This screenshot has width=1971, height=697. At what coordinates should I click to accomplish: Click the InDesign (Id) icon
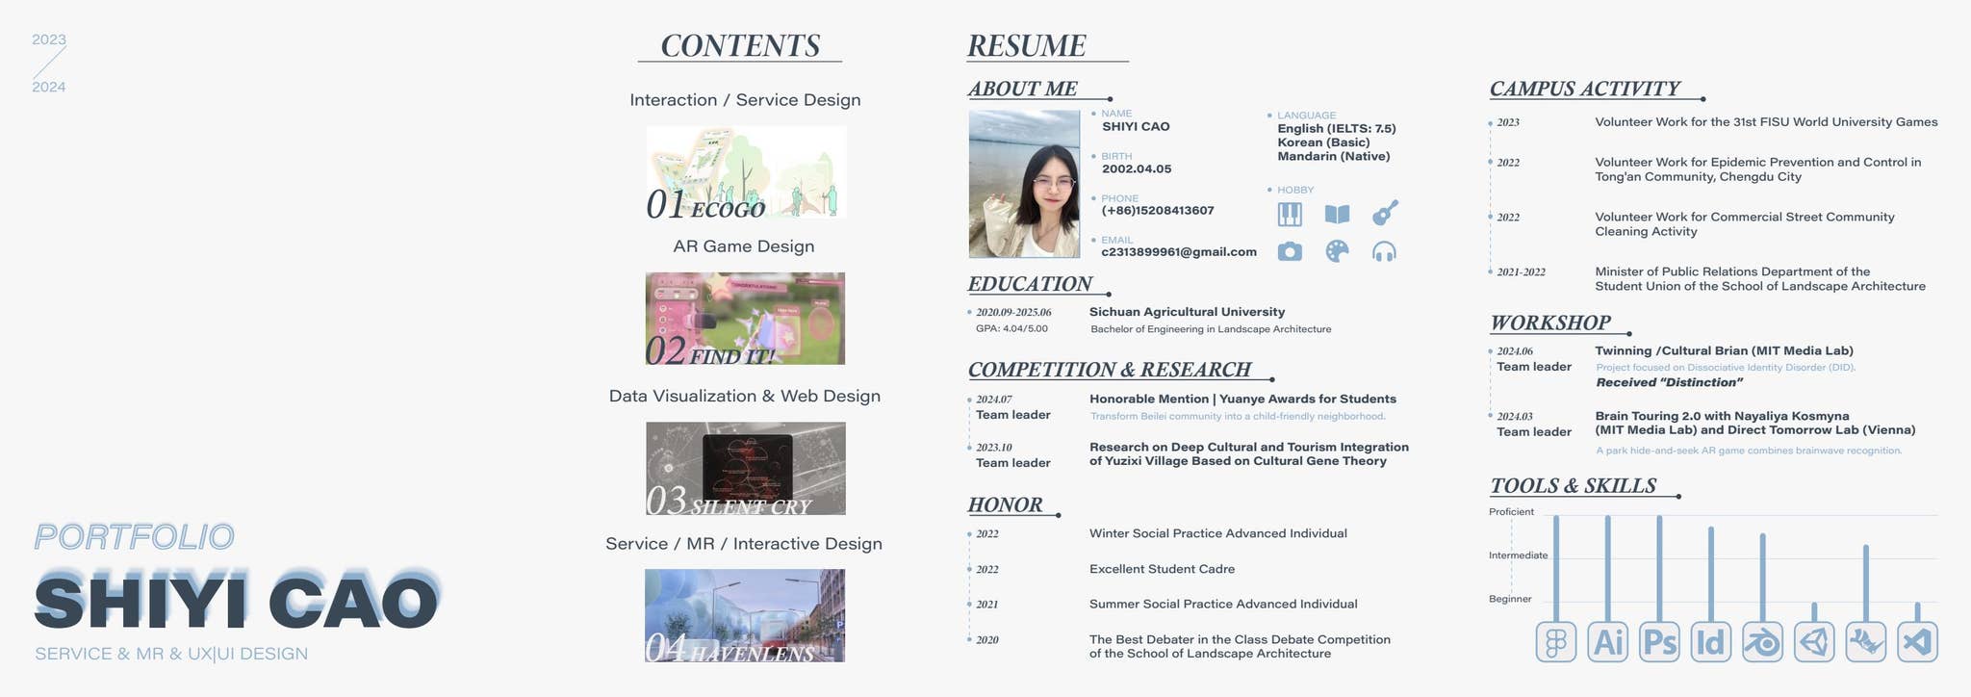pos(1711,642)
